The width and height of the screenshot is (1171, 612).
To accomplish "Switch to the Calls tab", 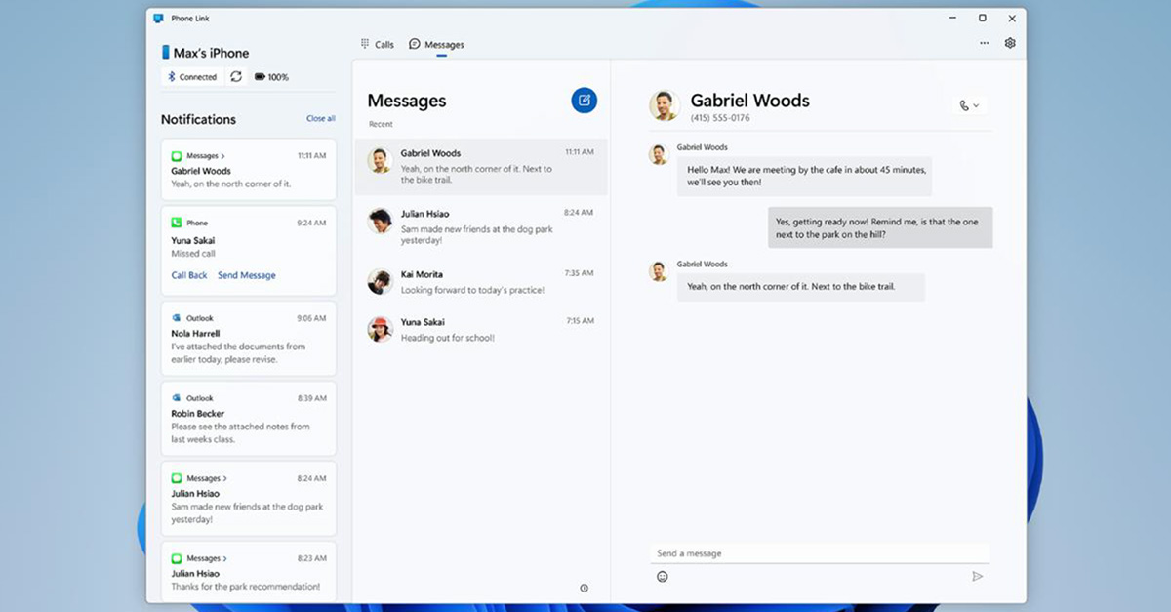I will 378,45.
